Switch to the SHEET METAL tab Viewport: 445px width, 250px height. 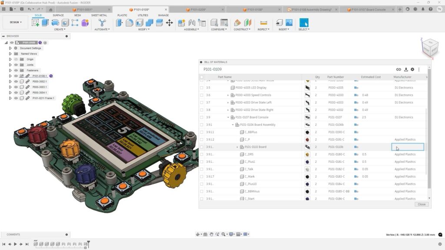click(99, 15)
